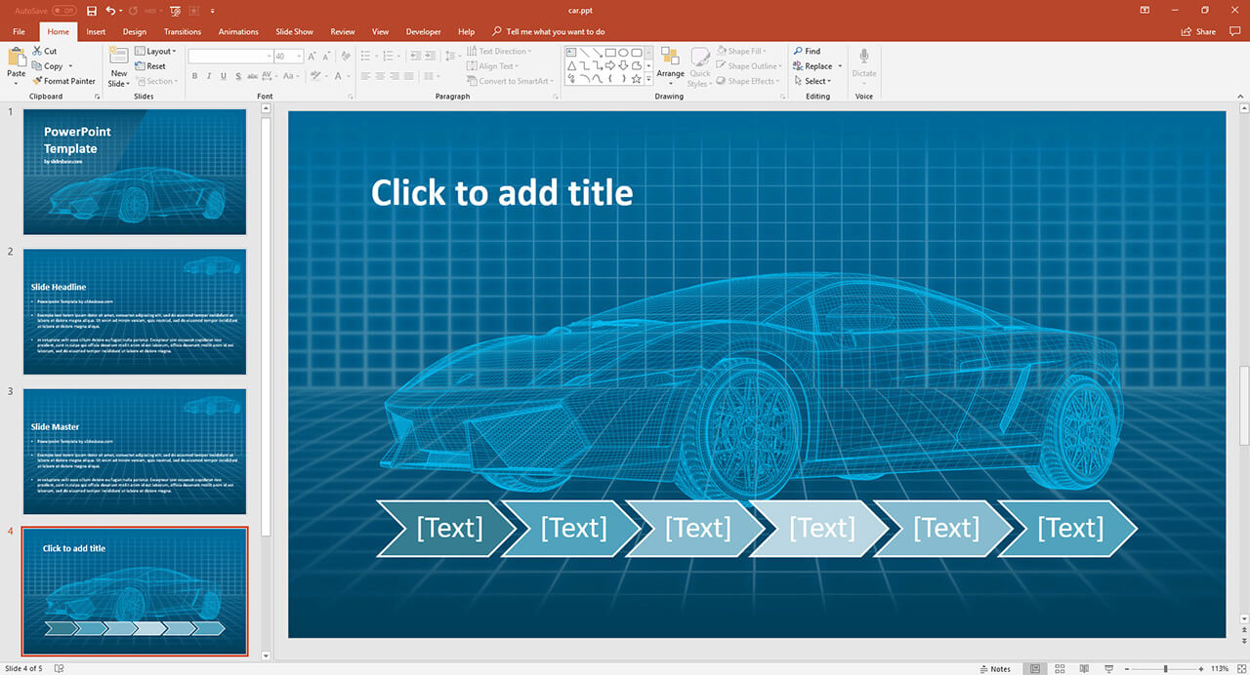This screenshot has width=1250, height=675.
Task: Click the Fit slide to window icon
Action: (x=1243, y=668)
